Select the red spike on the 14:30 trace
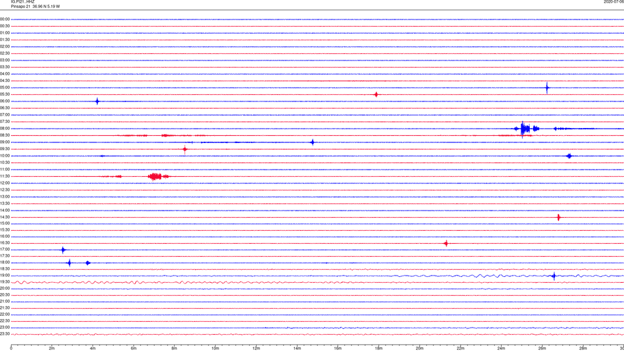This screenshot has height=351, width=624. (x=559, y=217)
